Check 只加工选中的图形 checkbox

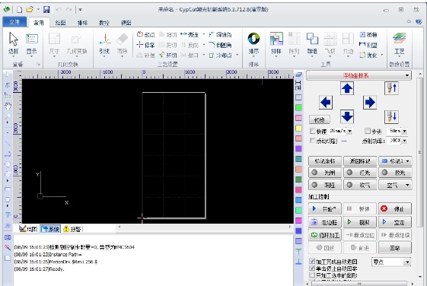[312, 275]
